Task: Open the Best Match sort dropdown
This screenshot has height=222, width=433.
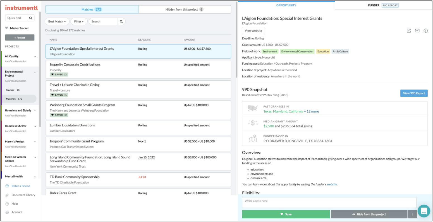Action: (57, 21)
